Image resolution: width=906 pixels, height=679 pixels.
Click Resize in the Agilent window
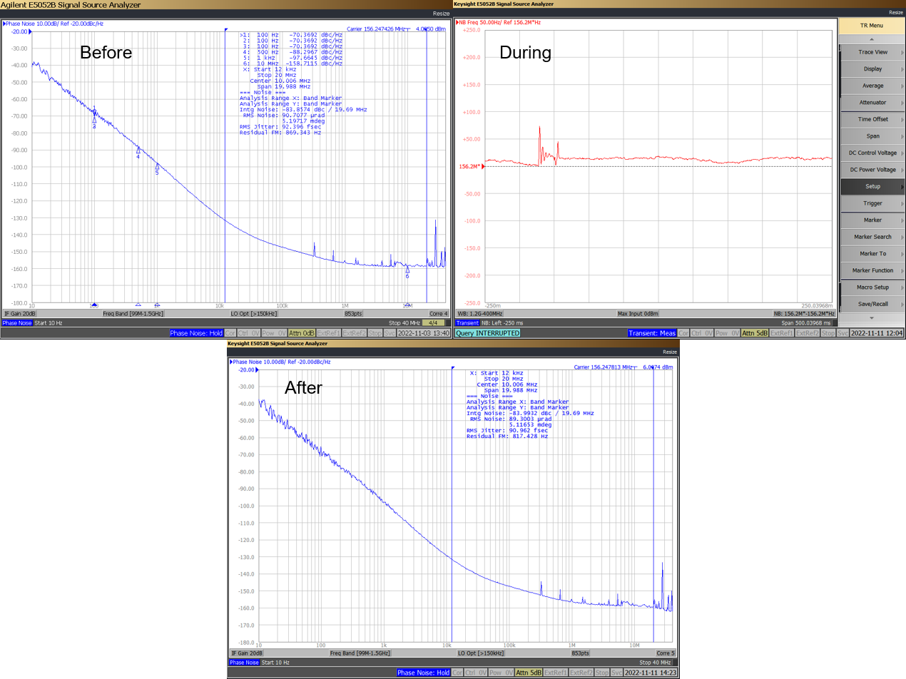(x=440, y=14)
